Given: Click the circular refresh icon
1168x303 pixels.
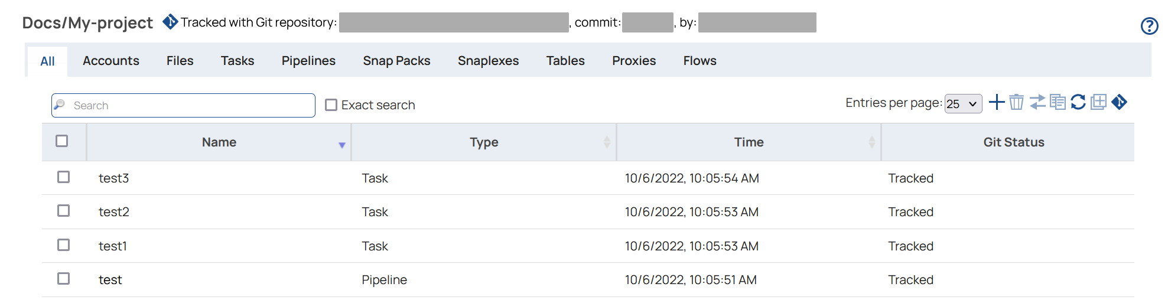Looking at the screenshot, I should click(x=1078, y=102).
